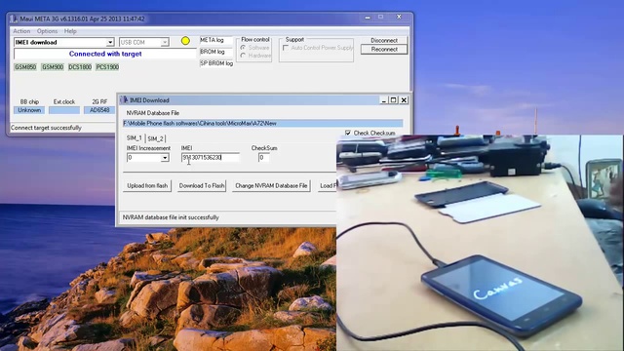Click the Maui META window title icon
The image size is (624, 351).
[x=15, y=19]
